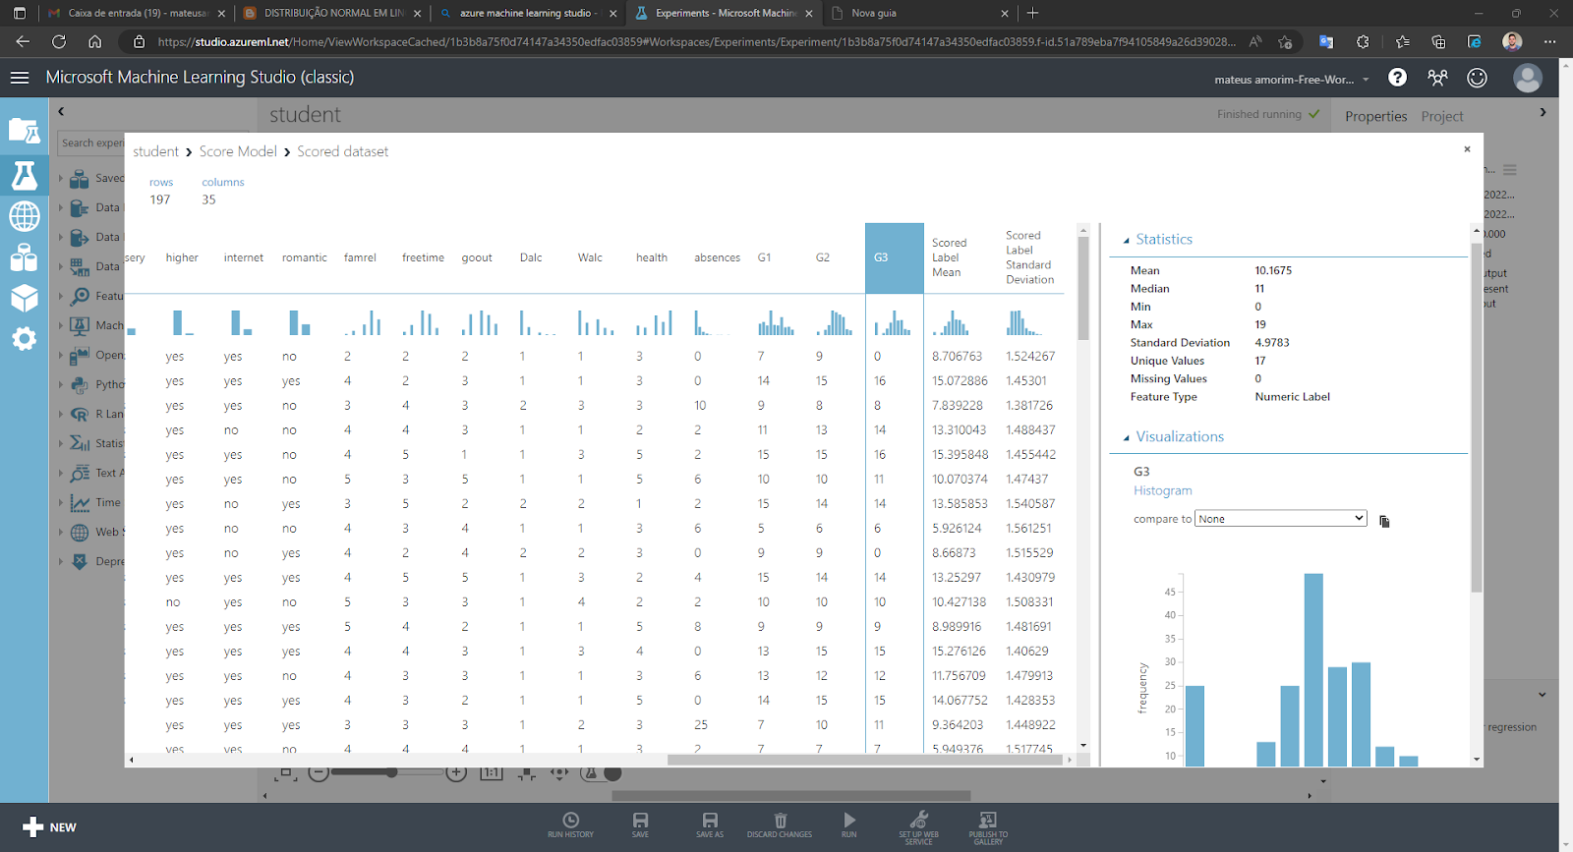Go back with the browser back arrow
Viewport: 1573px width, 852px height.
(23, 41)
